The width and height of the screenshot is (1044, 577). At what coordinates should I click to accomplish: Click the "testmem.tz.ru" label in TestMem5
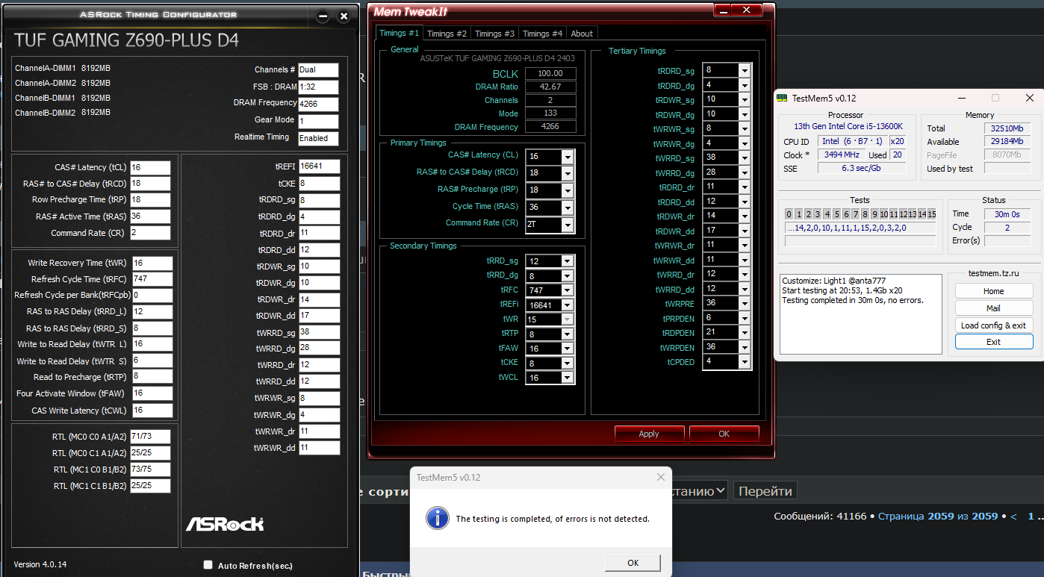pyautogui.click(x=993, y=273)
